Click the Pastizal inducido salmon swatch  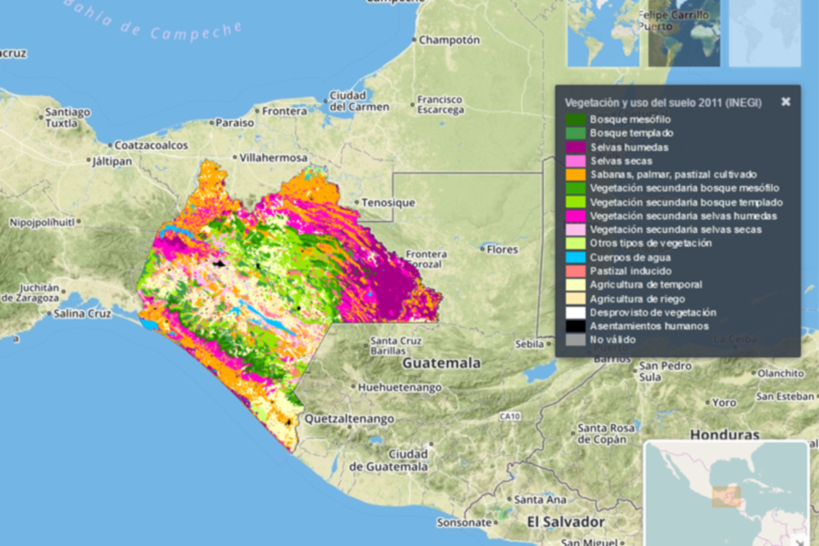[576, 270]
